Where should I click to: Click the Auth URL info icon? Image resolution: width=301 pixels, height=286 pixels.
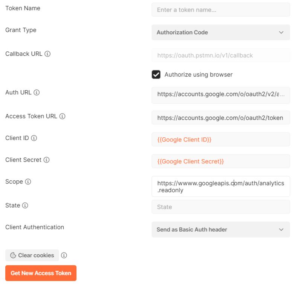click(37, 92)
